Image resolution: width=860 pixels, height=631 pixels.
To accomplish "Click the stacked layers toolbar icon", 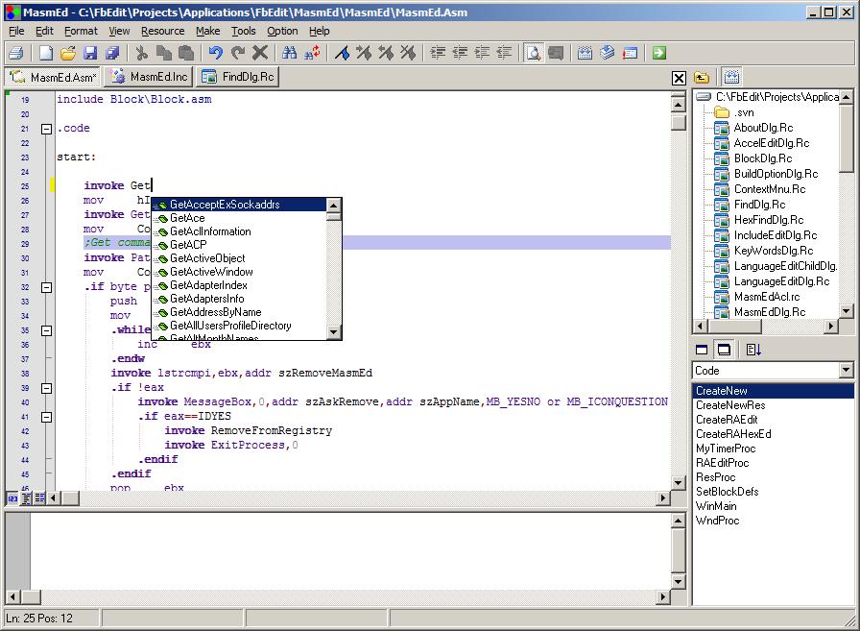I will 608,53.
